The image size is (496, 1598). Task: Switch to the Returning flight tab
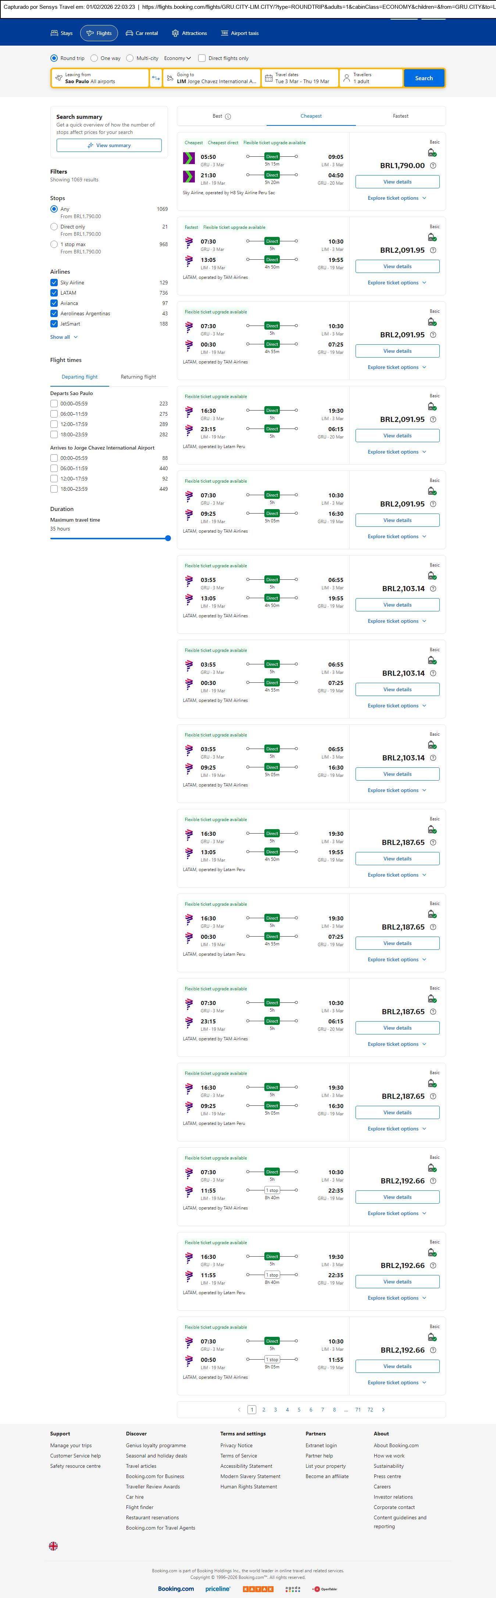click(x=138, y=377)
